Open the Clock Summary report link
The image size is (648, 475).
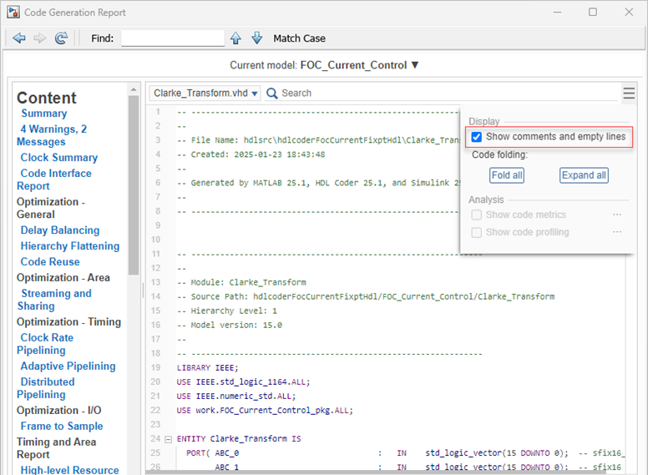pyautogui.click(x=58, y=158)
